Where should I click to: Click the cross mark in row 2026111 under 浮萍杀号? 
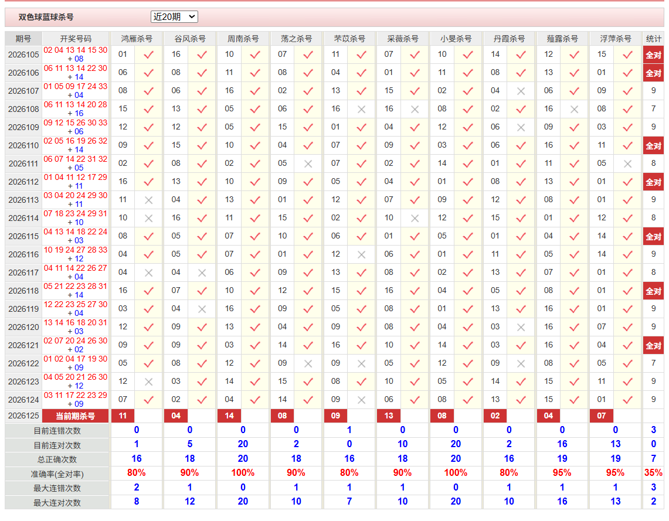pyautogui.click(x=627, y=164)
